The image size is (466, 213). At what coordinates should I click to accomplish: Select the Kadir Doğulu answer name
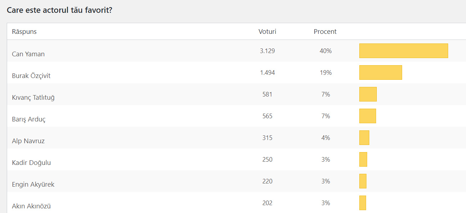[x=31, y=163]
